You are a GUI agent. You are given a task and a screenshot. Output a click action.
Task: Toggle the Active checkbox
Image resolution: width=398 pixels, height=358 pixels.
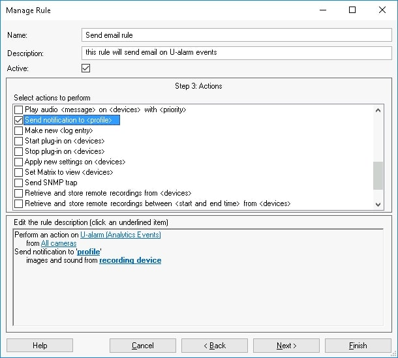tap(85, 68)
